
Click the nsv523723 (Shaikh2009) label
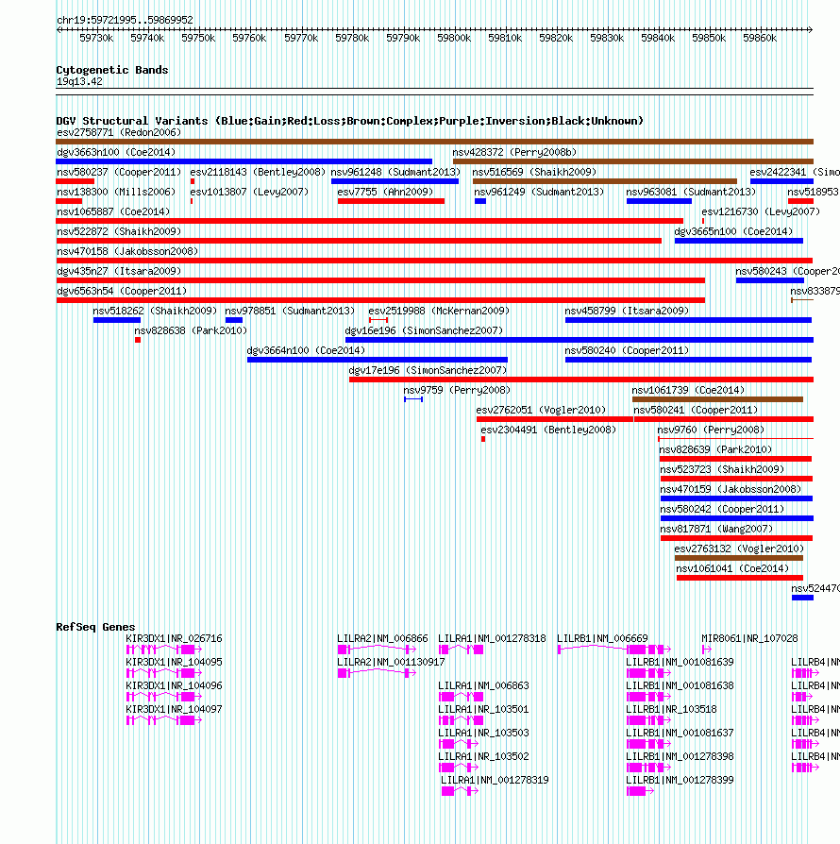[x=722, y=470]
